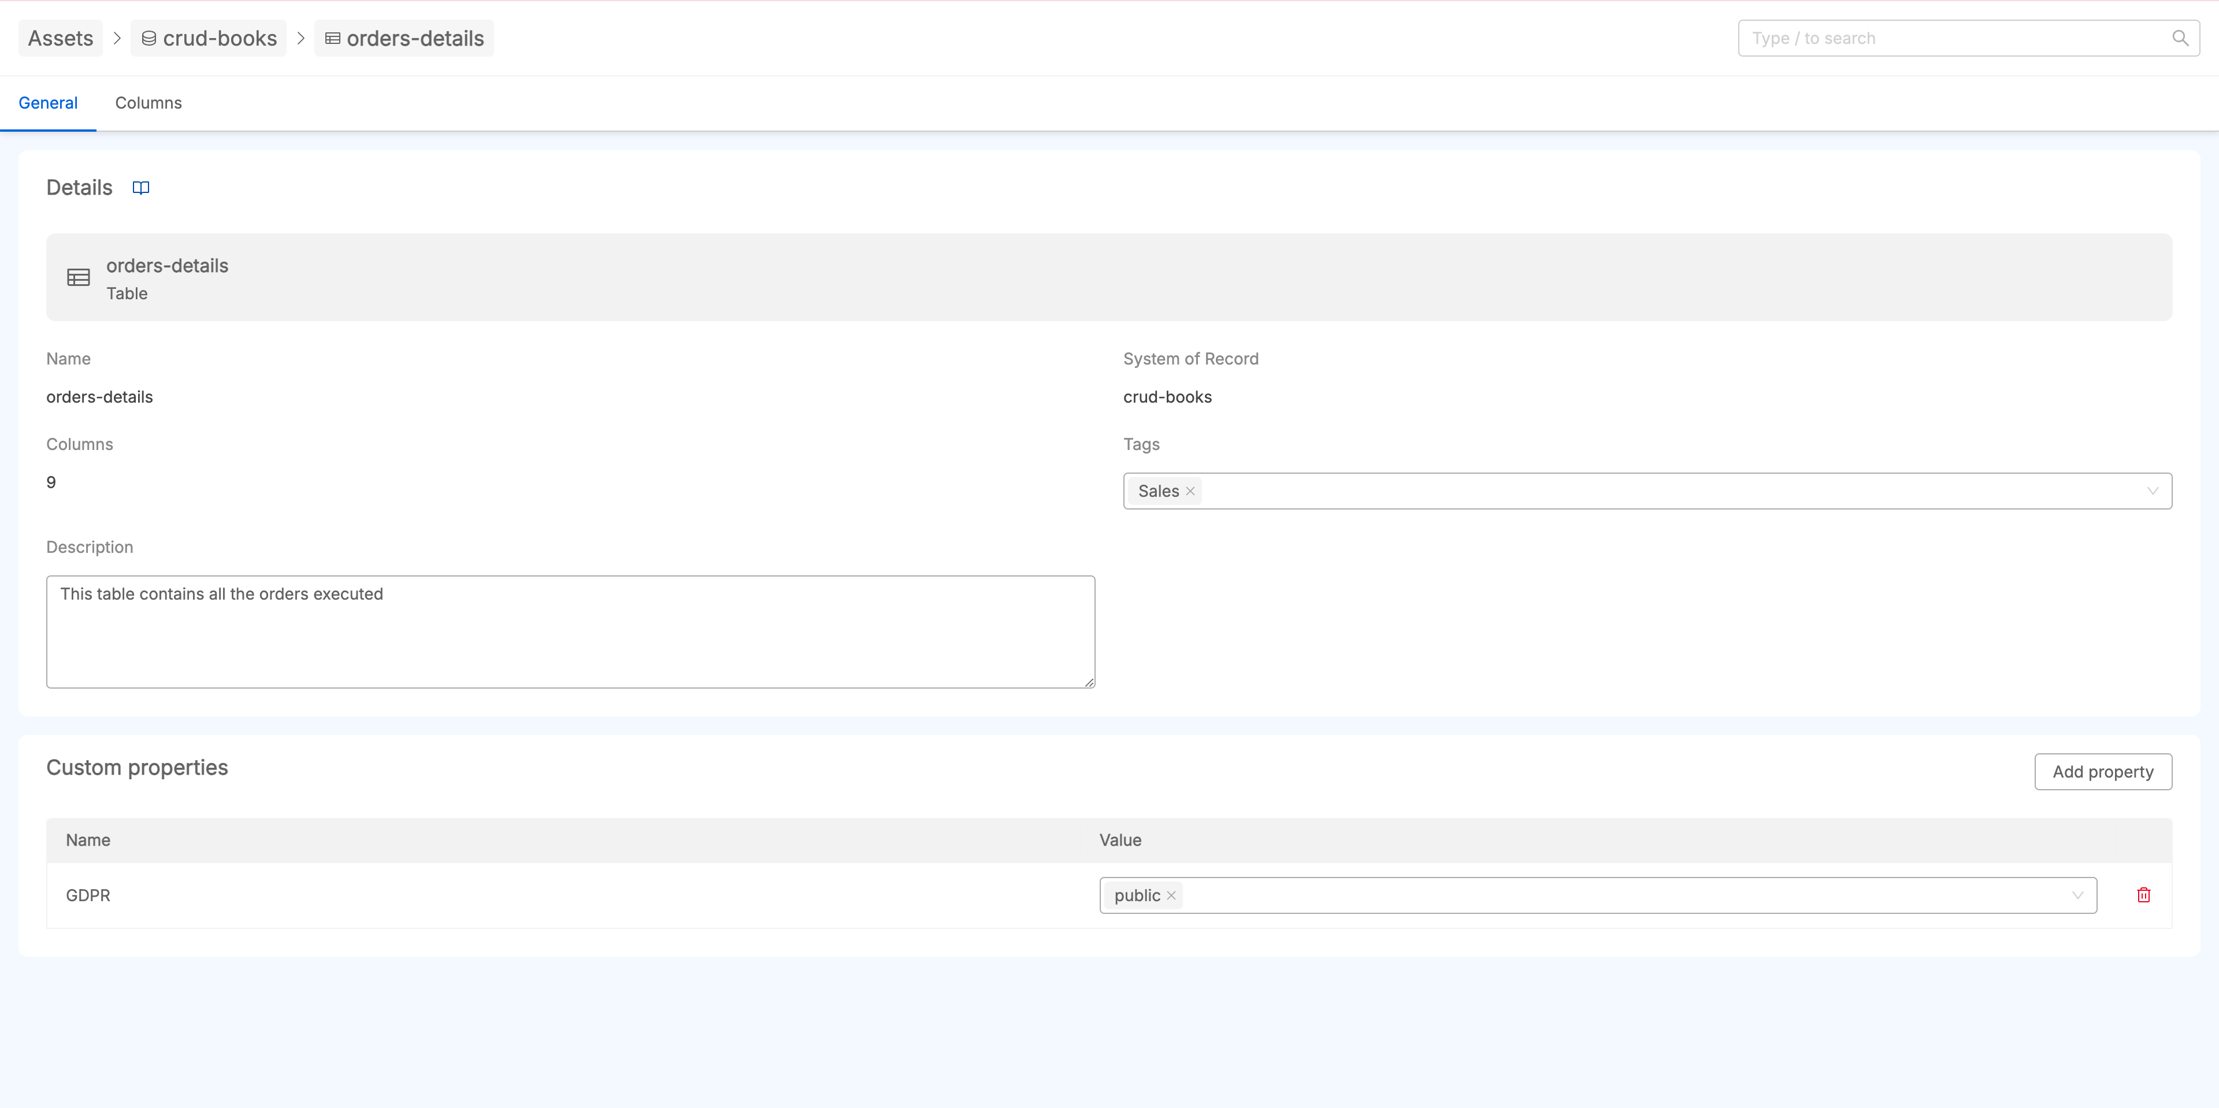2219x1108 pixels.
Task: Open the GDPR value select box
Action: point(1598,895)
